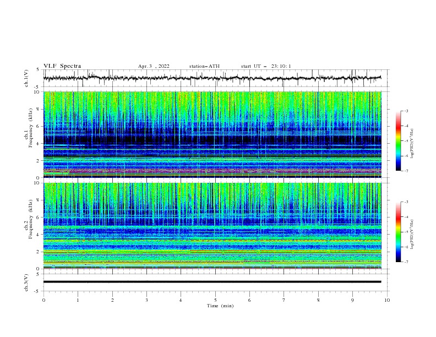Click the log(PSD) label beside the upper color bar
This screenshot has width=436, height=337.
tap(412, 144)
